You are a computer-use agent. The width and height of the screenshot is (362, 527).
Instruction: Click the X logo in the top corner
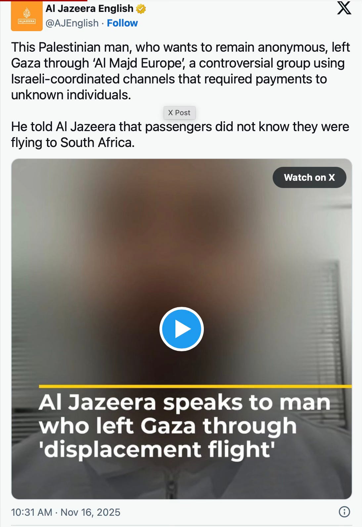click(344, 8)
